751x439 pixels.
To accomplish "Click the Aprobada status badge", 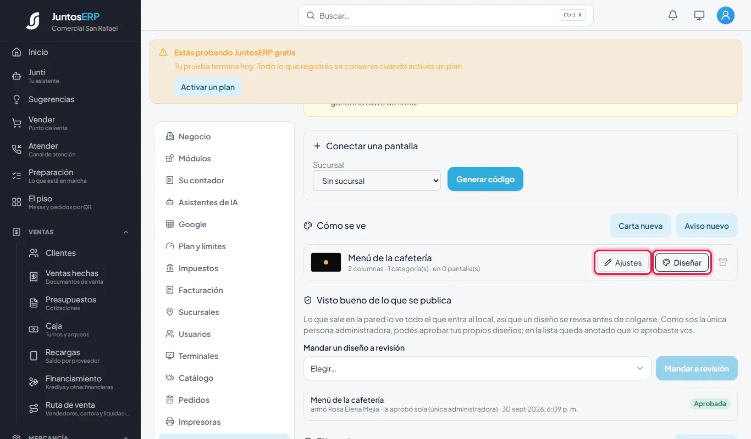I will click(x=710, y=403).
